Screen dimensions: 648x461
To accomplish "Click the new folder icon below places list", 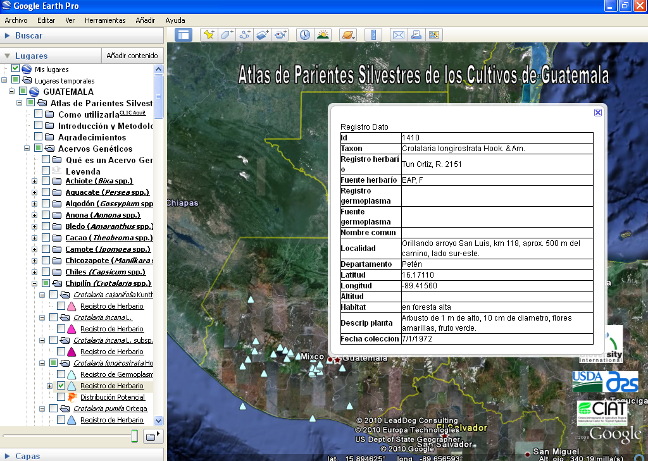I will pos(153,436).
